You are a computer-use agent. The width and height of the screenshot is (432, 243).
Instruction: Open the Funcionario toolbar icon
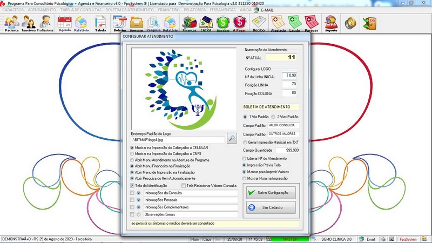pyautogui.click(x=29, y=23)
